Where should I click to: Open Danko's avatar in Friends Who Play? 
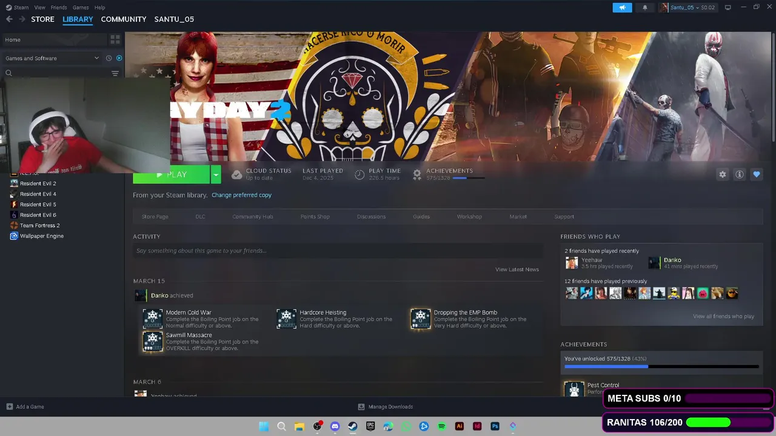(x=654, y=263)
